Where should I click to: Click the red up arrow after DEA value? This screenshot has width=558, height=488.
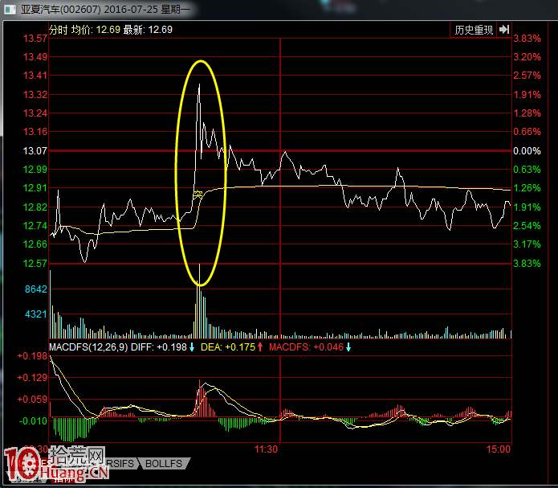(260, 347)
